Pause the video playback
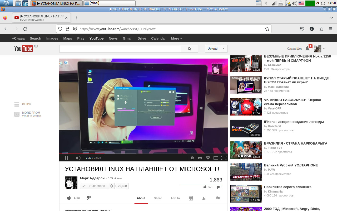Image resolution: width=337 pixels, height=211 pixels. (x=66, y=158)
